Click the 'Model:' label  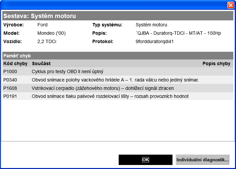[x=11, y=33]
